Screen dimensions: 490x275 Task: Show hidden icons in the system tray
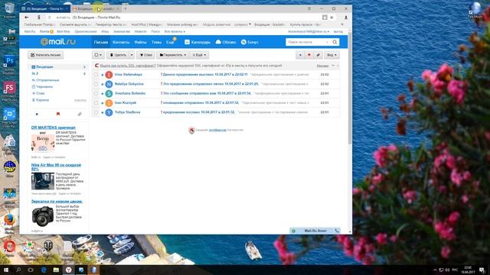coord(435,270)
